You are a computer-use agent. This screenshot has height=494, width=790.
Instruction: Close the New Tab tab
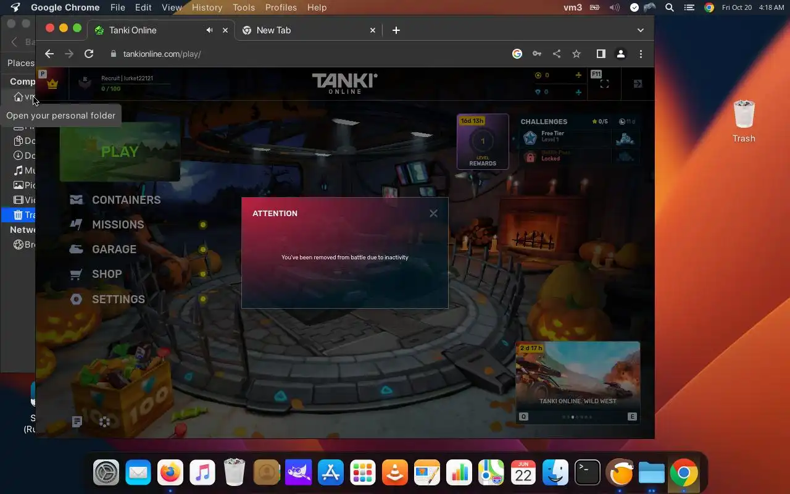373,30
